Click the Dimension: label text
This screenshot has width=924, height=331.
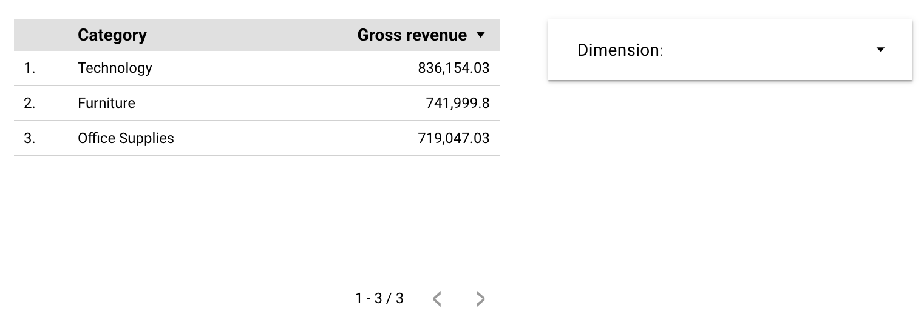(620, 50)
